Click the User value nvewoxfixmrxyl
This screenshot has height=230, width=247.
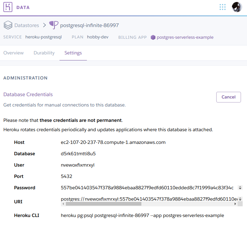click(x=78, y=165)
